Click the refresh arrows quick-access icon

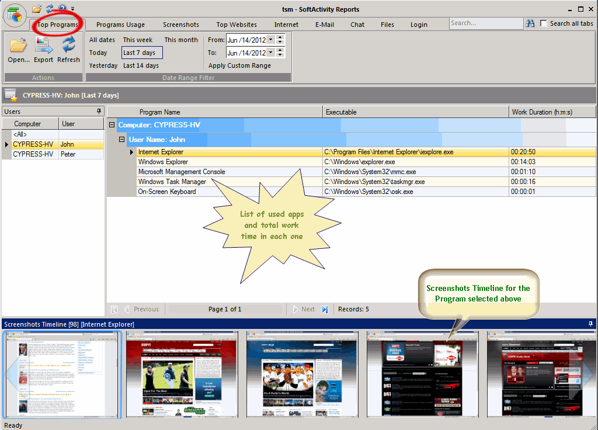[x=50, y=8]
